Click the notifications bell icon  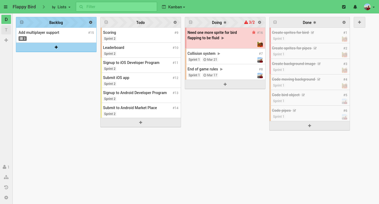355,7
